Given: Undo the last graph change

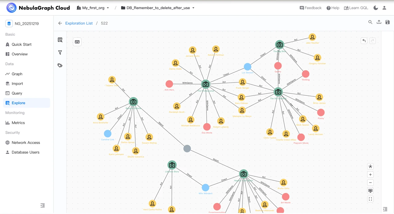Looking at the screenshot, I should [364, 40].
